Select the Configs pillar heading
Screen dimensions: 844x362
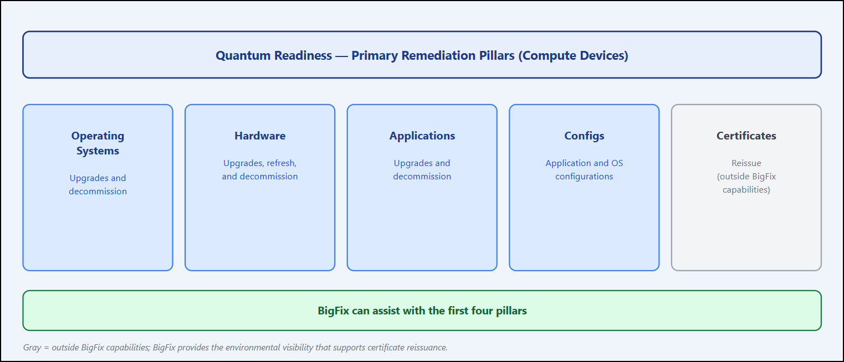tap(584, 136)
